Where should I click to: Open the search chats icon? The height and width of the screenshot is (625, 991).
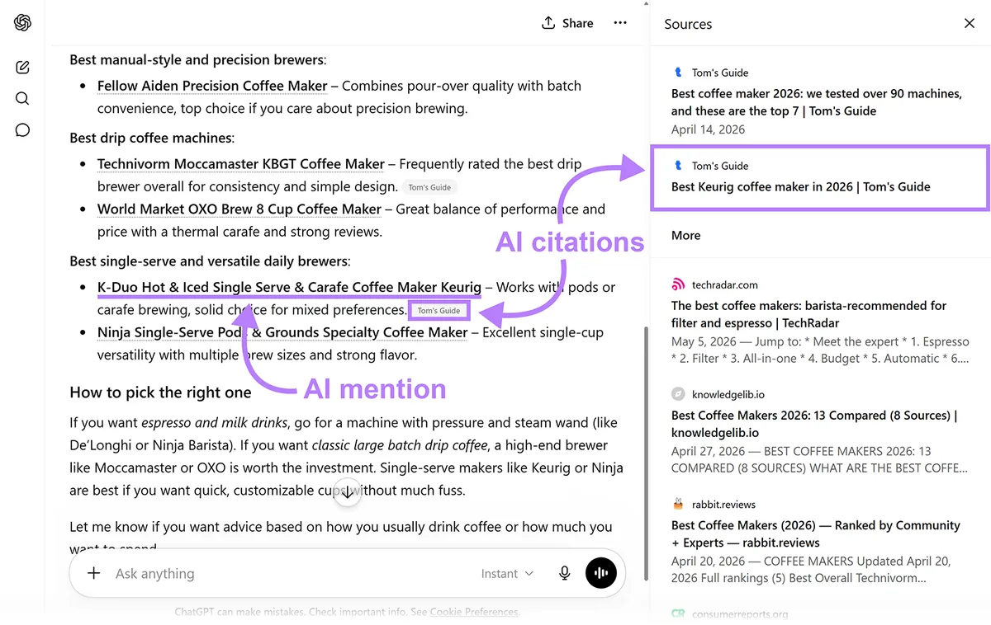(x=22, y=99)
